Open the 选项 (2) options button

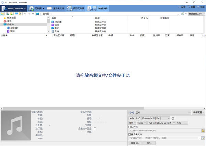(x=135, y=143)
